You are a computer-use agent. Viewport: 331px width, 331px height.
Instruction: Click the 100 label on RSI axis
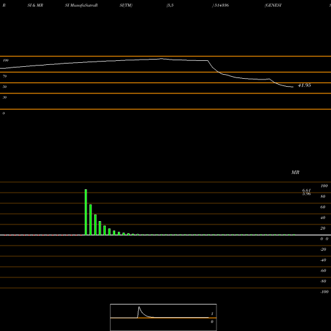tap(5, 60)
